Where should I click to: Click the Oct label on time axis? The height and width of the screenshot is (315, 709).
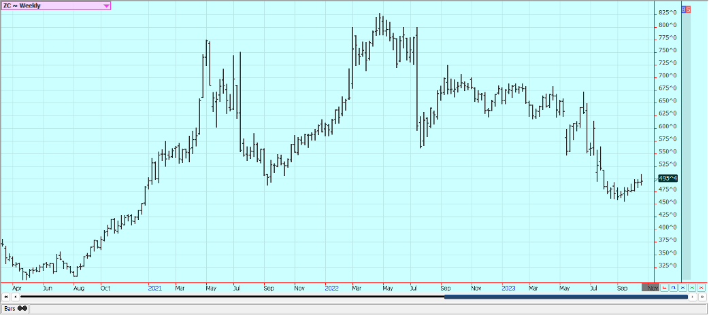click(105, 287)
